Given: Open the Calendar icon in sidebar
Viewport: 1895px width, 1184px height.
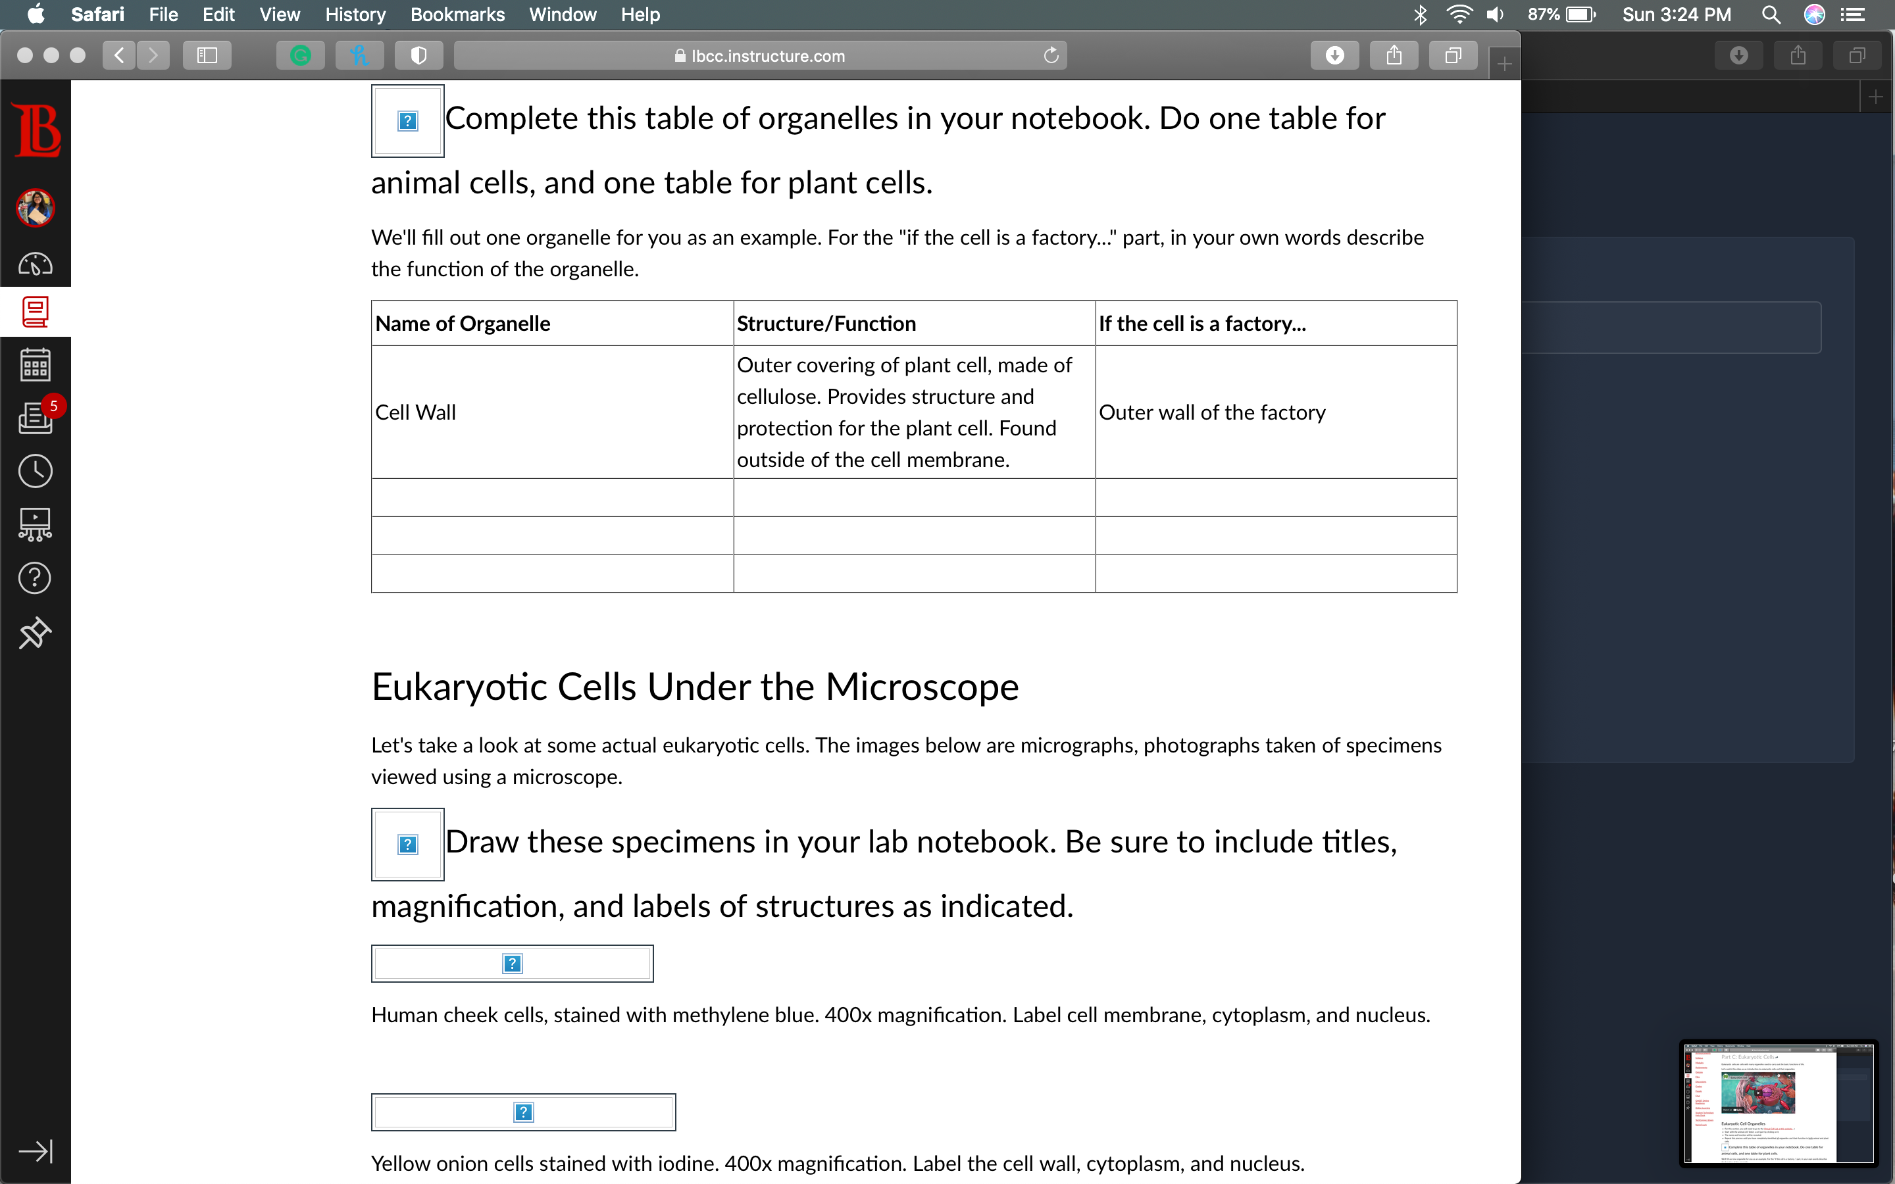Looking at the screenshot, I should point(36,365).
